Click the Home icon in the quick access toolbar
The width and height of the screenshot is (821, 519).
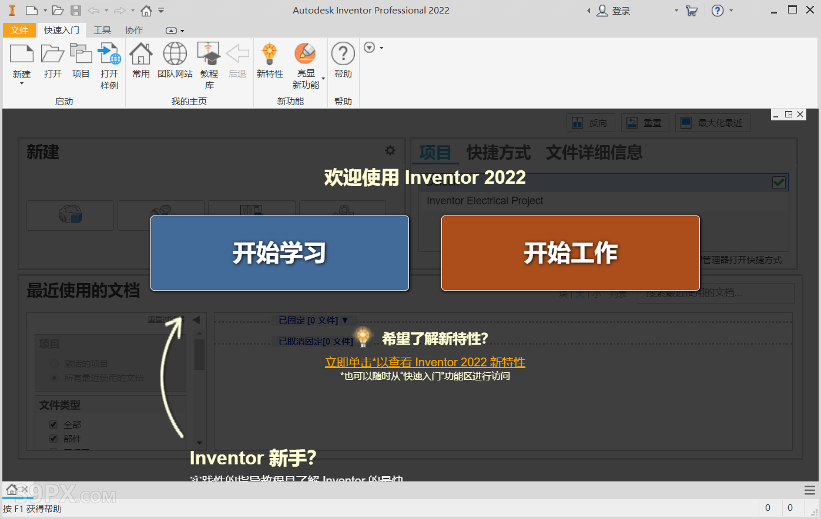point(146,11)
